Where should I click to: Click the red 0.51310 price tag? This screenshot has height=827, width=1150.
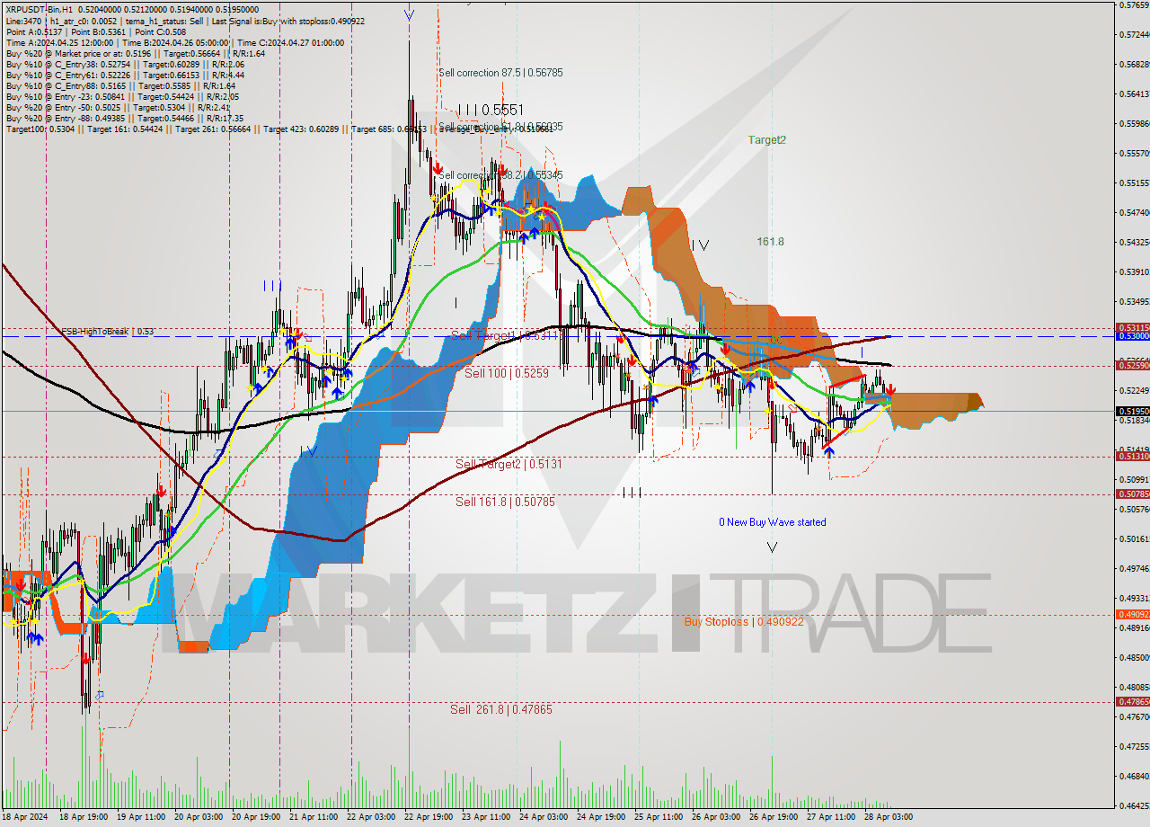click(x=1132, y=457)
